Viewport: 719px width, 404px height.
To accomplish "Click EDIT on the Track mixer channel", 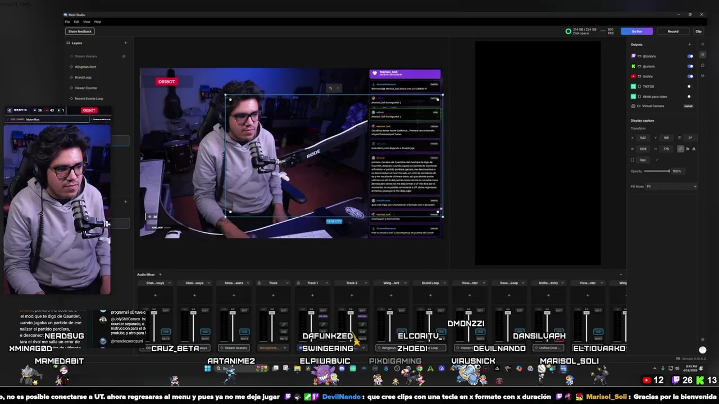I will [284, 310].
